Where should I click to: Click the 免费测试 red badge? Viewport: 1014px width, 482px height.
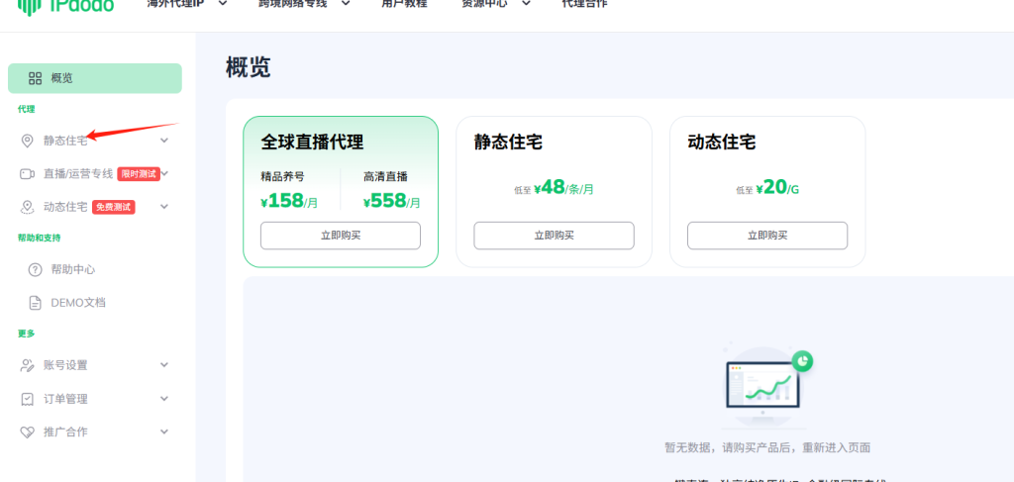113,207
